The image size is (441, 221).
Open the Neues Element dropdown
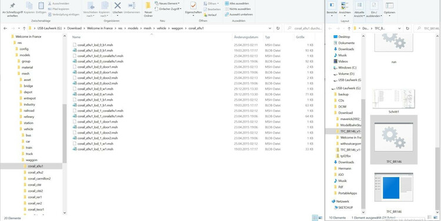click(x=167, y=4)
